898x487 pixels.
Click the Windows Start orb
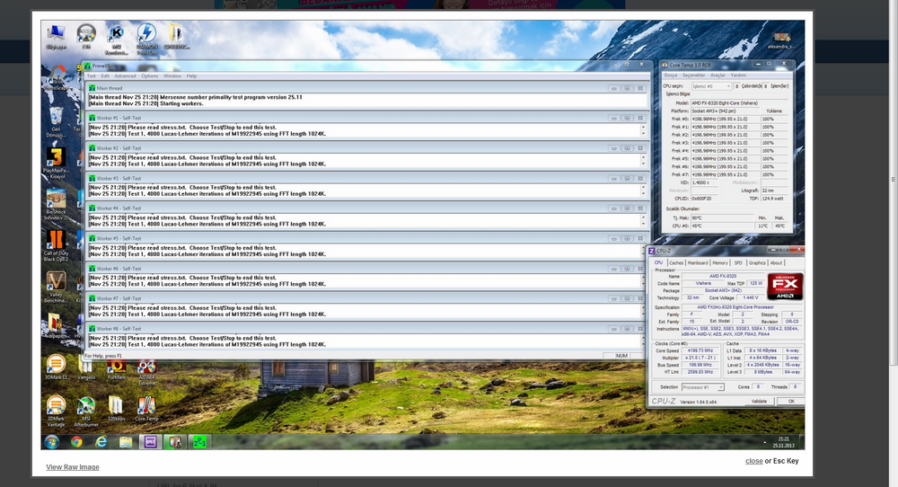(x=52, y=442)
